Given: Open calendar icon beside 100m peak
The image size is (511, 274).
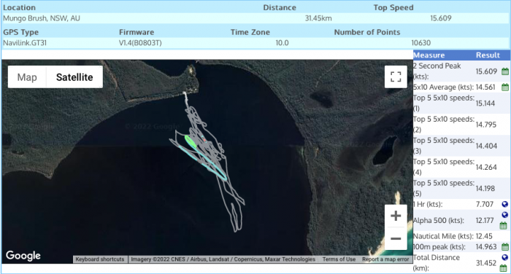Looking at the screenshot, I should click(x=505, y=246).
